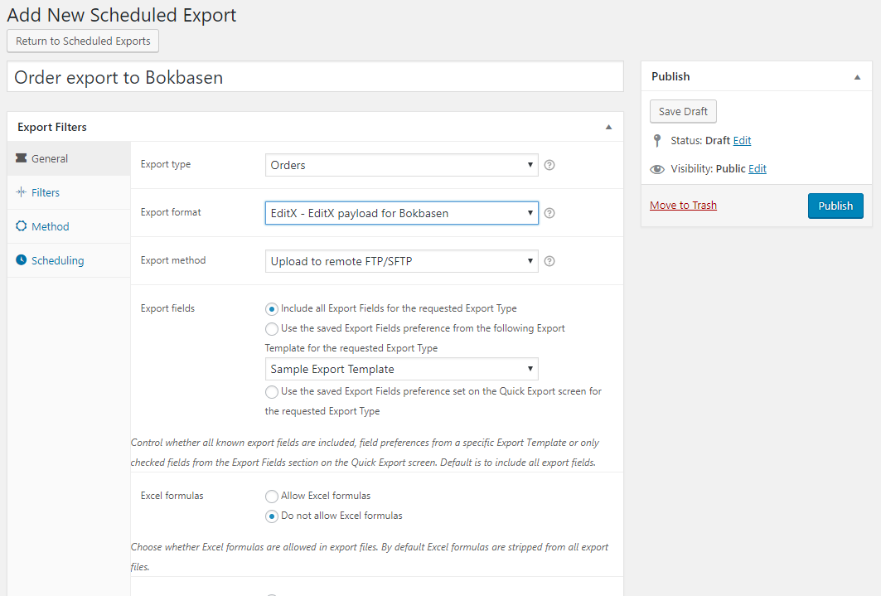The image size is (881, 596).
Task: Click the help icon beside Export type
Action: 549,165
